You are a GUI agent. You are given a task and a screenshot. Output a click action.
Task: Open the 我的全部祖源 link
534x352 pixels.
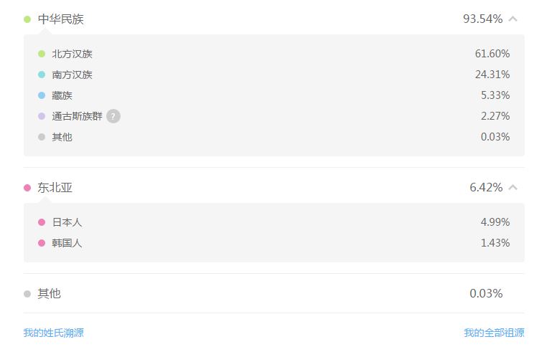(494, 333)
